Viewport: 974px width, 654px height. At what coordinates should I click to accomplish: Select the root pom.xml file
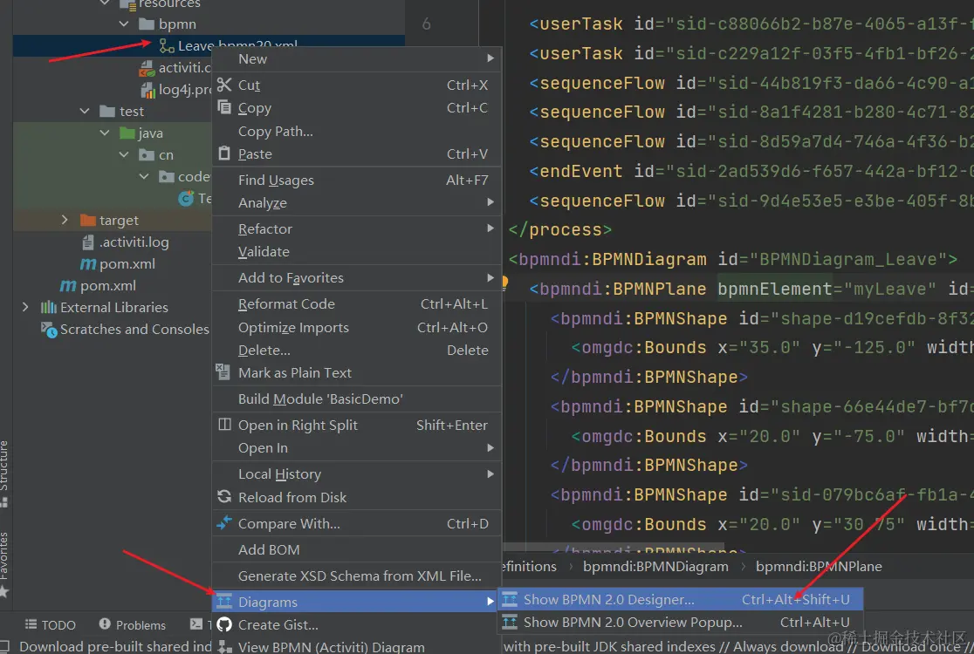point(98,285)
